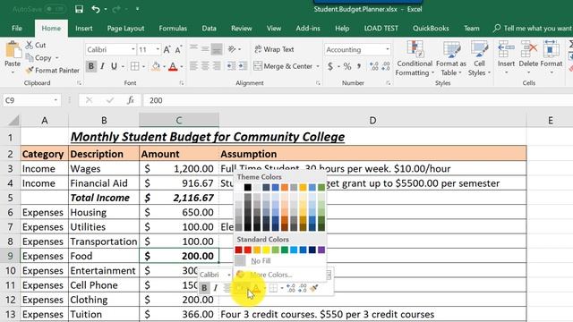Screen dimensions: 573x322
Task: Click the Accounting dollar format icon
Action: pos(330,66)
